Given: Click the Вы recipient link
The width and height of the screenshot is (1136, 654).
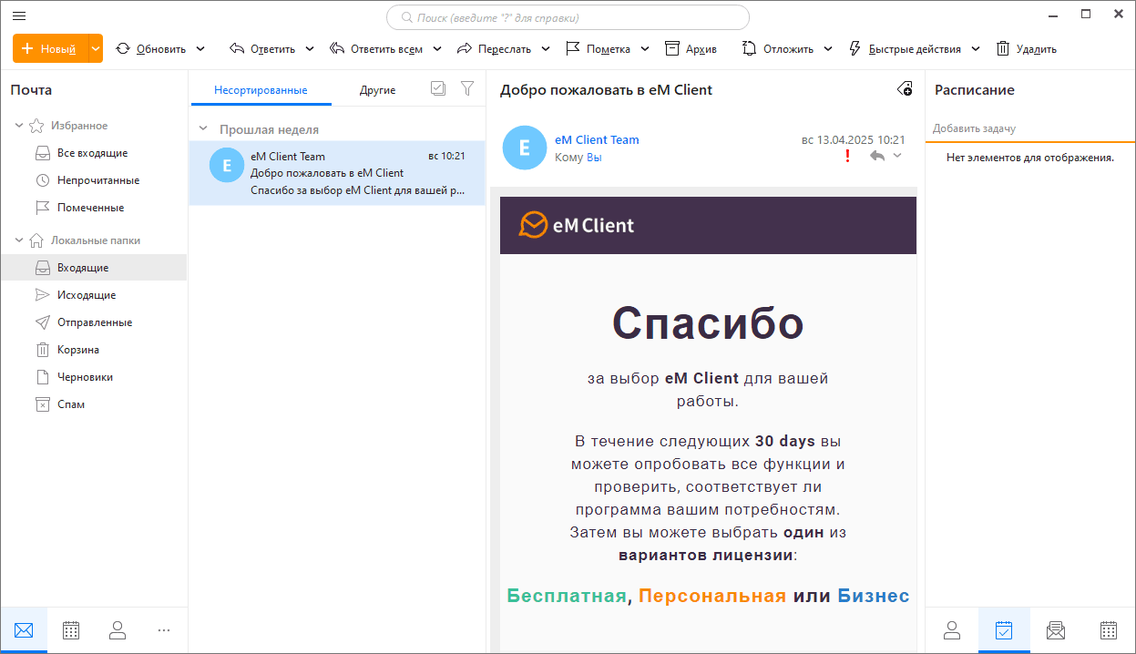Looking at the screenshot, I should pos(594,158).
